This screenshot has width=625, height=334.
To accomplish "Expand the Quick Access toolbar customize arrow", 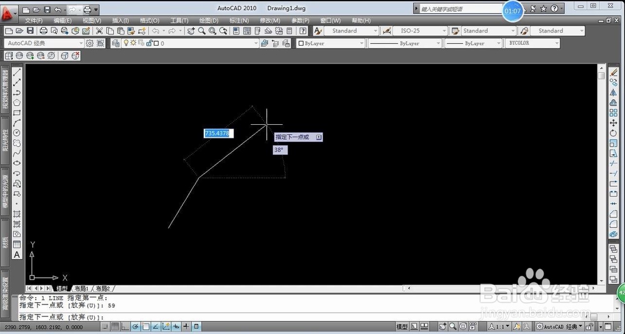I will [x=96, y=9].
